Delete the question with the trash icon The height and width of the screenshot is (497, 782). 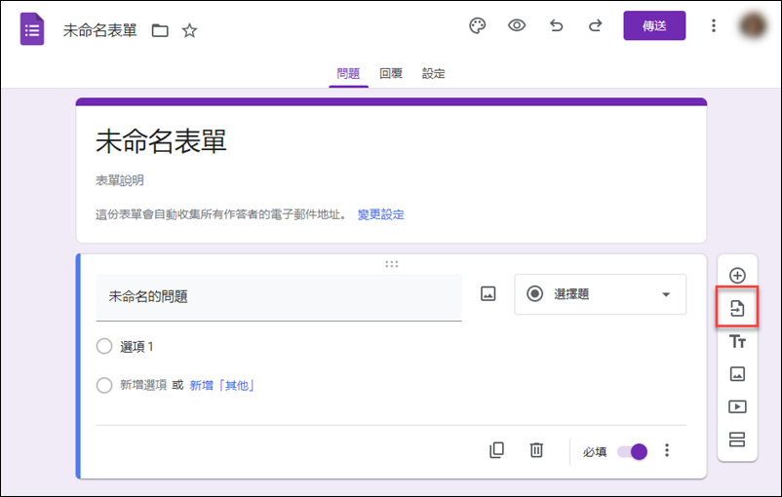[536, 450]
